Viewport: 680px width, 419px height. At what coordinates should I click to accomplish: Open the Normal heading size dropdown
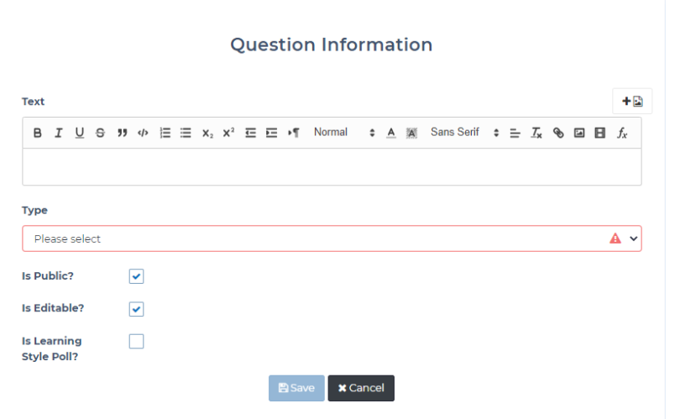pyautogui.click(x=344, y=133)
